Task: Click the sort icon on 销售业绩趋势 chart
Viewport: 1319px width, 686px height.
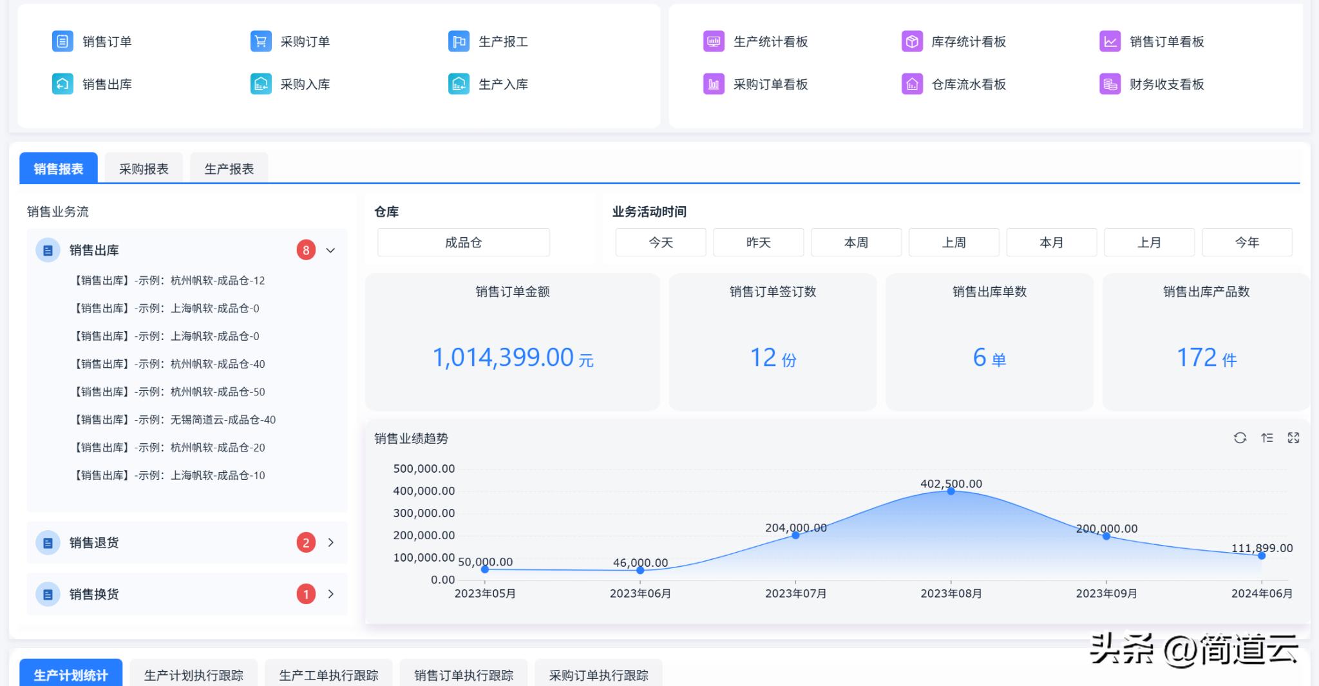Action: (x=1267, y=438)
